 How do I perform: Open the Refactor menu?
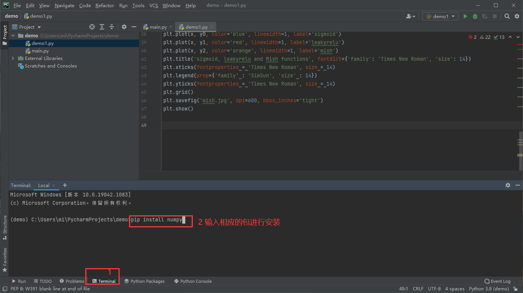pyautogui.click(x=105, y=6)
